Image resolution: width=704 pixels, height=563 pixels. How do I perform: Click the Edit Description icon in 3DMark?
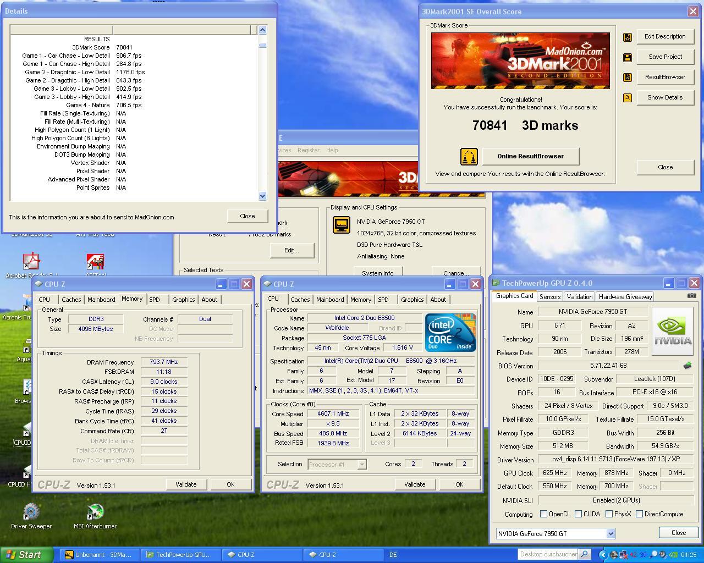click(x=628, y=37)
